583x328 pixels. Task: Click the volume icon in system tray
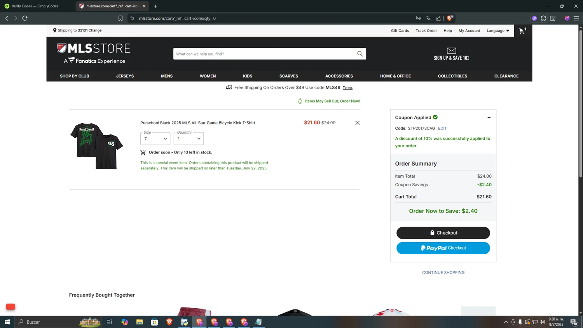[542, 322]
